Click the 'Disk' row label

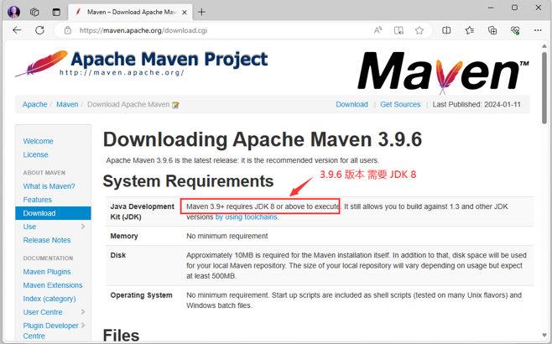pos(118,255)
